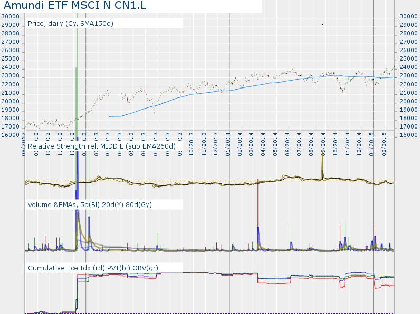Select 17000 on the right price axis
The height and width of the screenshot is (314, 420).
pos(408,127)
